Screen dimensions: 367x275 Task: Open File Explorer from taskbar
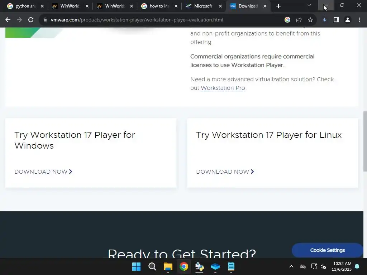[x=168, y=266]
